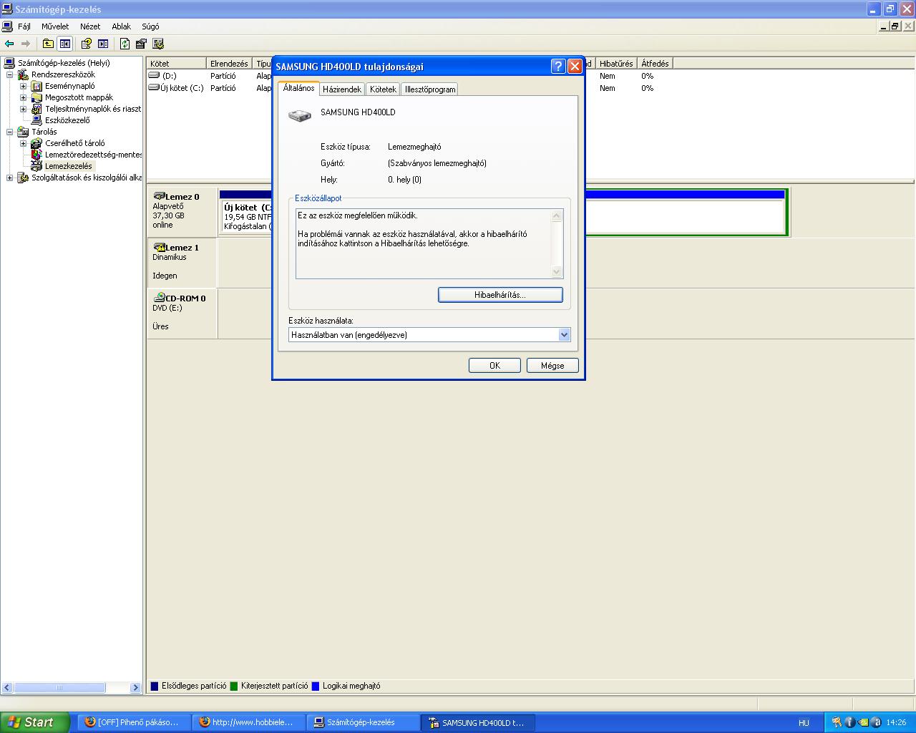Click the Kötet column header
This screenshot has height=733, width=916.
click(176, 64)
